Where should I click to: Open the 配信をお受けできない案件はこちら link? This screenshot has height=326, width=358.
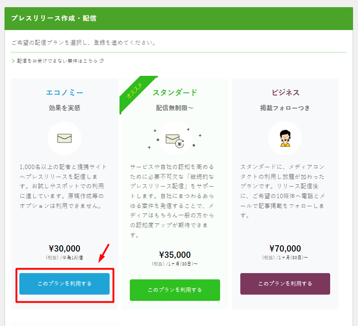point(57,61)
